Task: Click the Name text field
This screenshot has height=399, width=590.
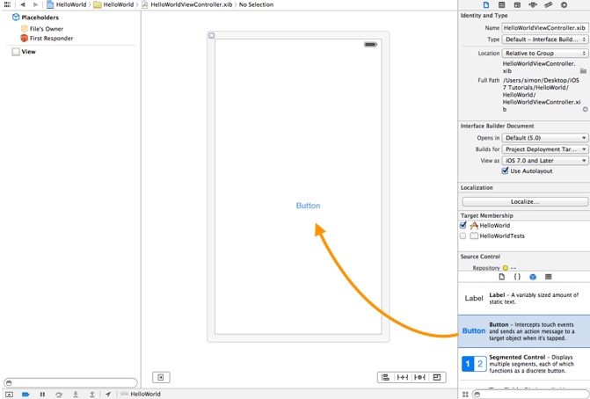Action: tap(545, 28)
